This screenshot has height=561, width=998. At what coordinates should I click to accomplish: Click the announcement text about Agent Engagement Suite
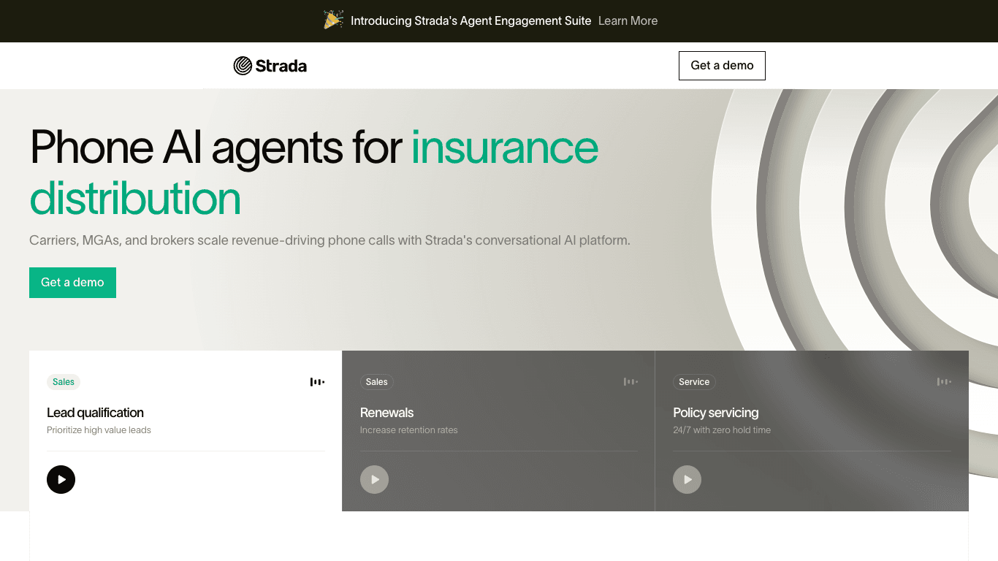pyautogui.click(x=471, y=21)
